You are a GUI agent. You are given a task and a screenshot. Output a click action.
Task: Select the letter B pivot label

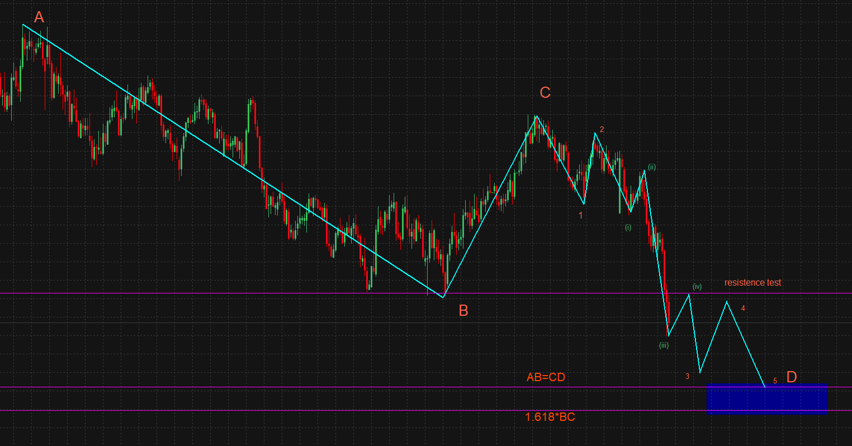[x=463, y=311]
